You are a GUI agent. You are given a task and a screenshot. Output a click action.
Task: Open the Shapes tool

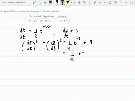[x=79, y=3]
